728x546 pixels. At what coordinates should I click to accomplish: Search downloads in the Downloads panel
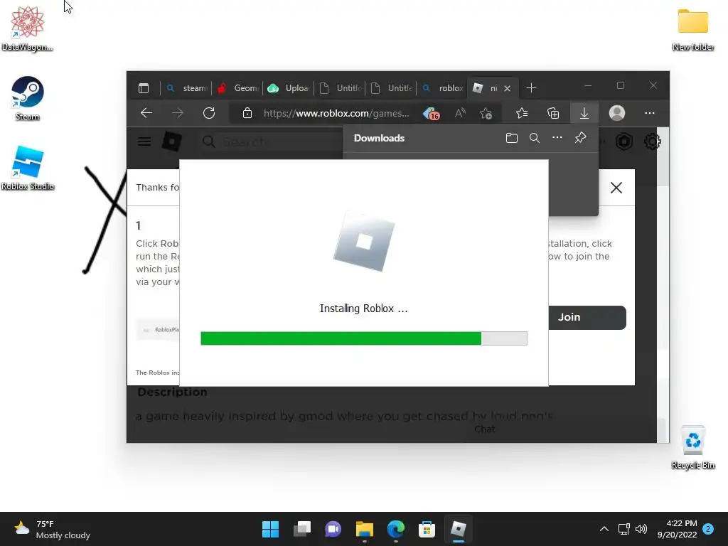tap(535, 138)
